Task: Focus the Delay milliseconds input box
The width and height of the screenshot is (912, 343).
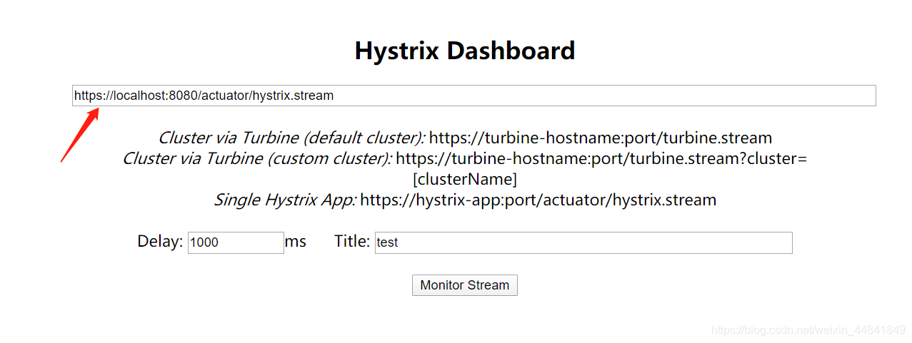Action: point(236,242)
